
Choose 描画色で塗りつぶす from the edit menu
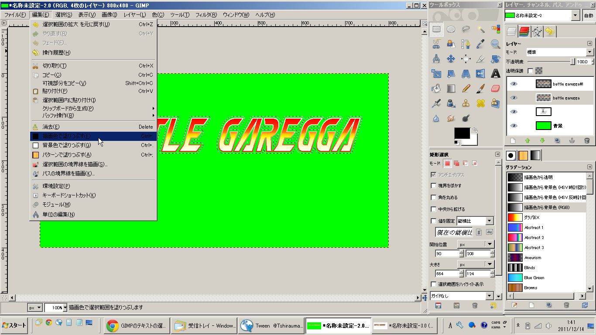pyautogui.click(x=93, y=136)
